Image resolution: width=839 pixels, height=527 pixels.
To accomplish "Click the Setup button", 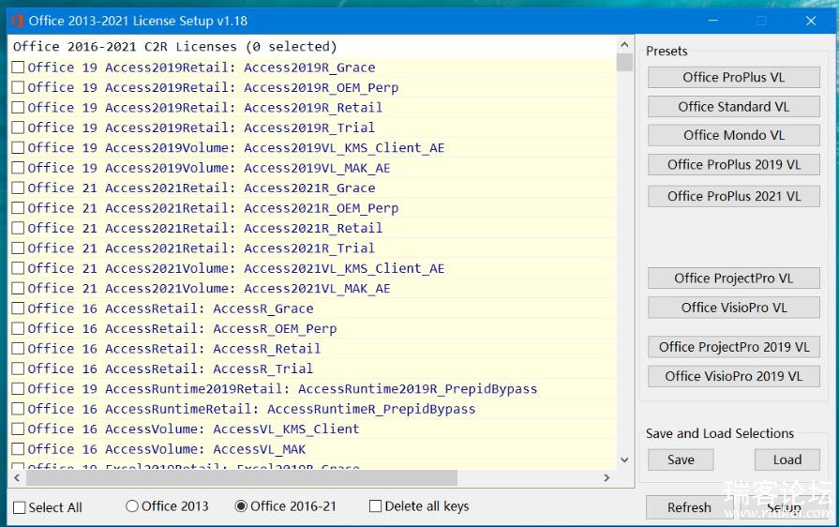I will (x=784, y=507).
